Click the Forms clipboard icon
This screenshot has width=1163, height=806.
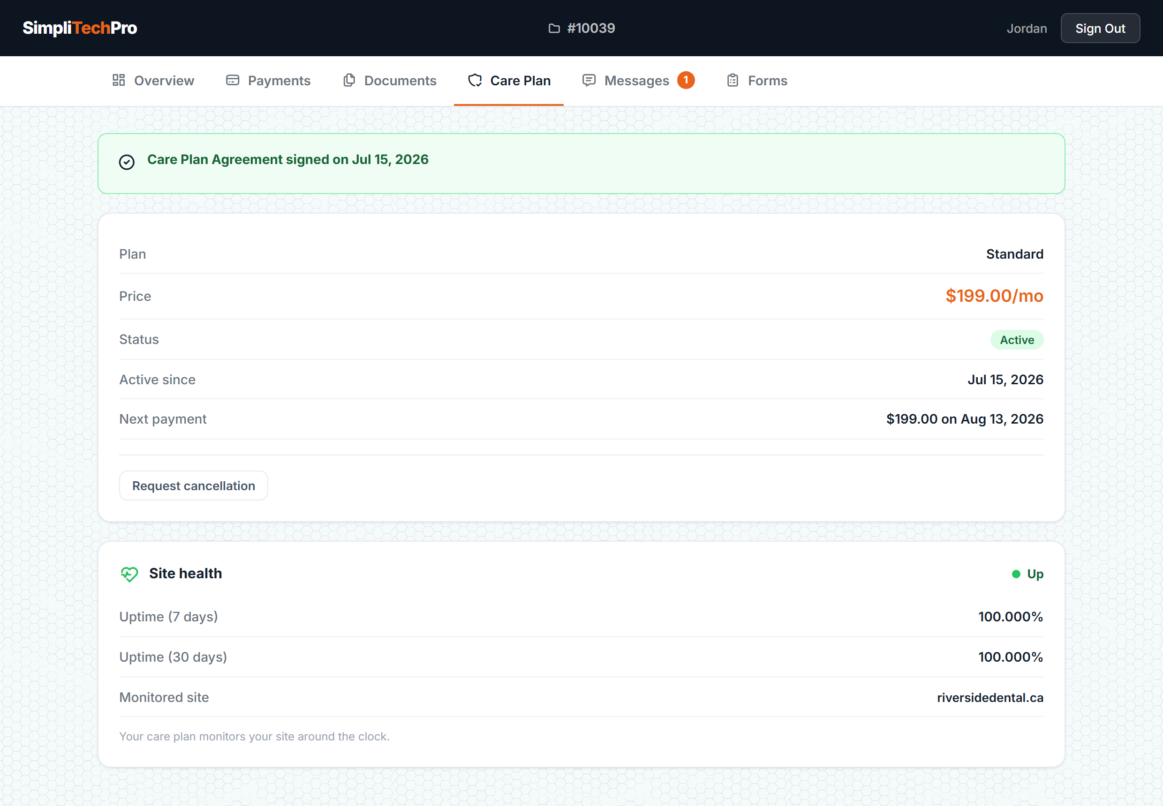pos(733,80)
